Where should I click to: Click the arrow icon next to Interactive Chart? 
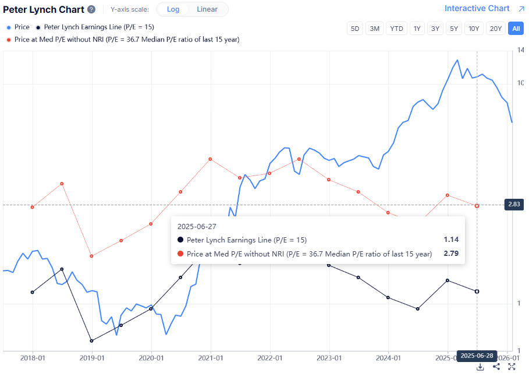[521, 9]
